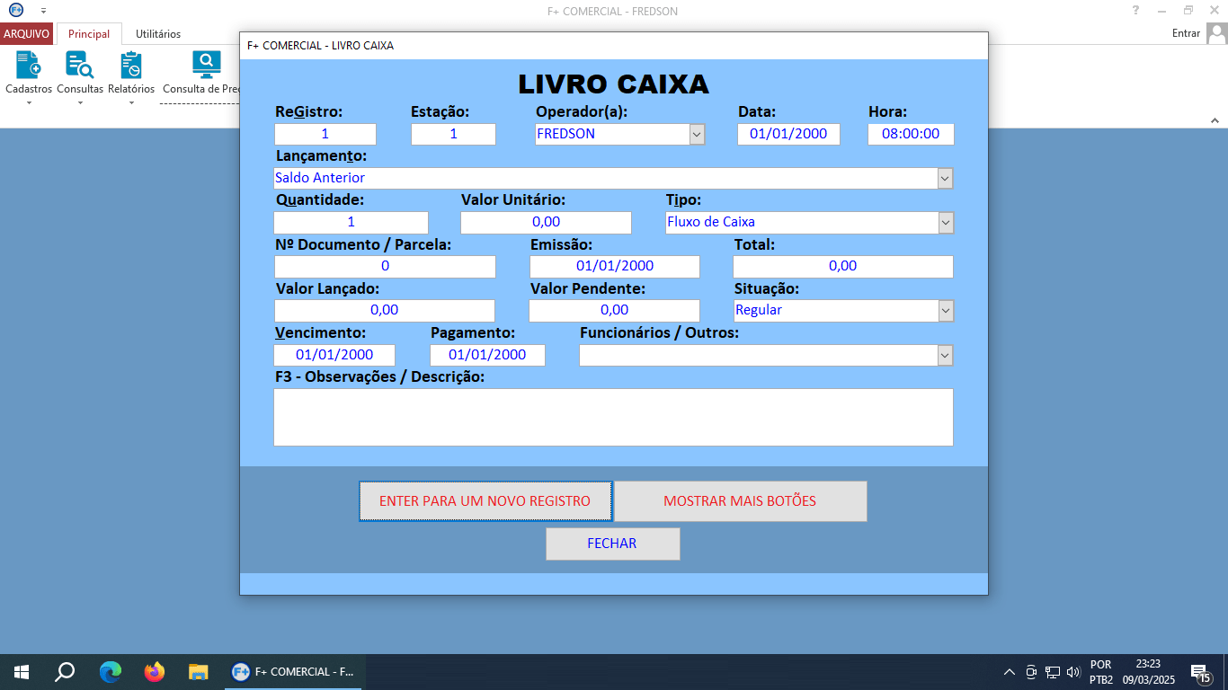Click the POR PTB2 language indicator
The width and height of the screenshot is (1228, 690).
coord(1101,672)
